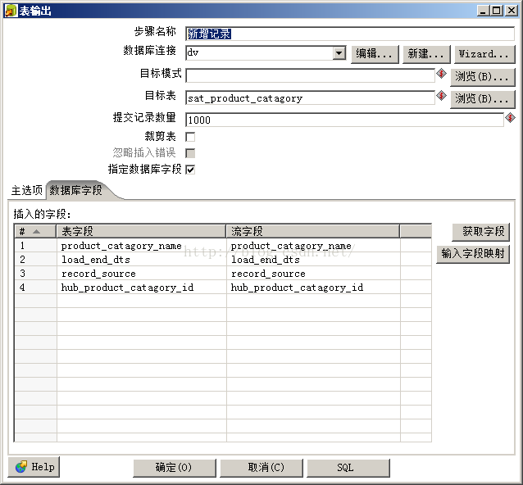The height and width of the screenshot is (485, 523).
Task: Select row number 3 in the table
Action: (x=22, y=274)
